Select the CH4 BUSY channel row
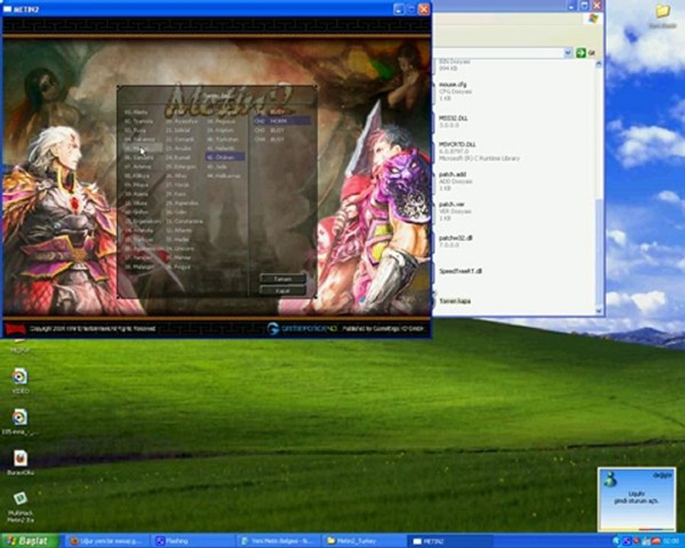This screenshot has width=685, height=548. pos(282,139)
